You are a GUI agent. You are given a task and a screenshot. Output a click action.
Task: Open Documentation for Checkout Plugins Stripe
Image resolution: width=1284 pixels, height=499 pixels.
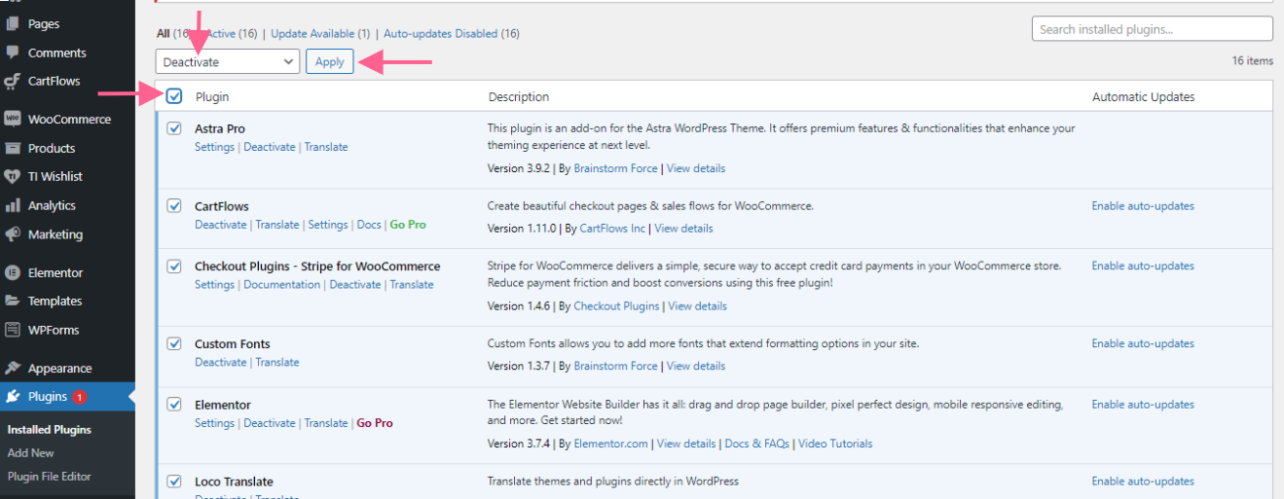tap(281, 285)
